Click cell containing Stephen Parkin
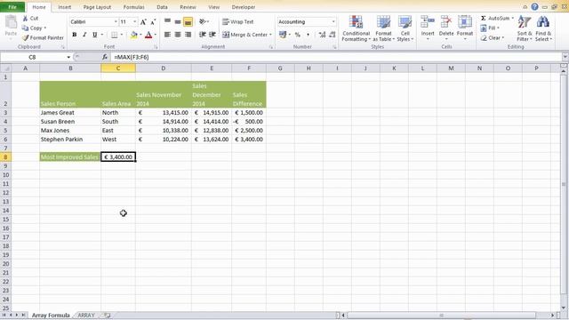 pyautogui.click(x=70, y=140)
